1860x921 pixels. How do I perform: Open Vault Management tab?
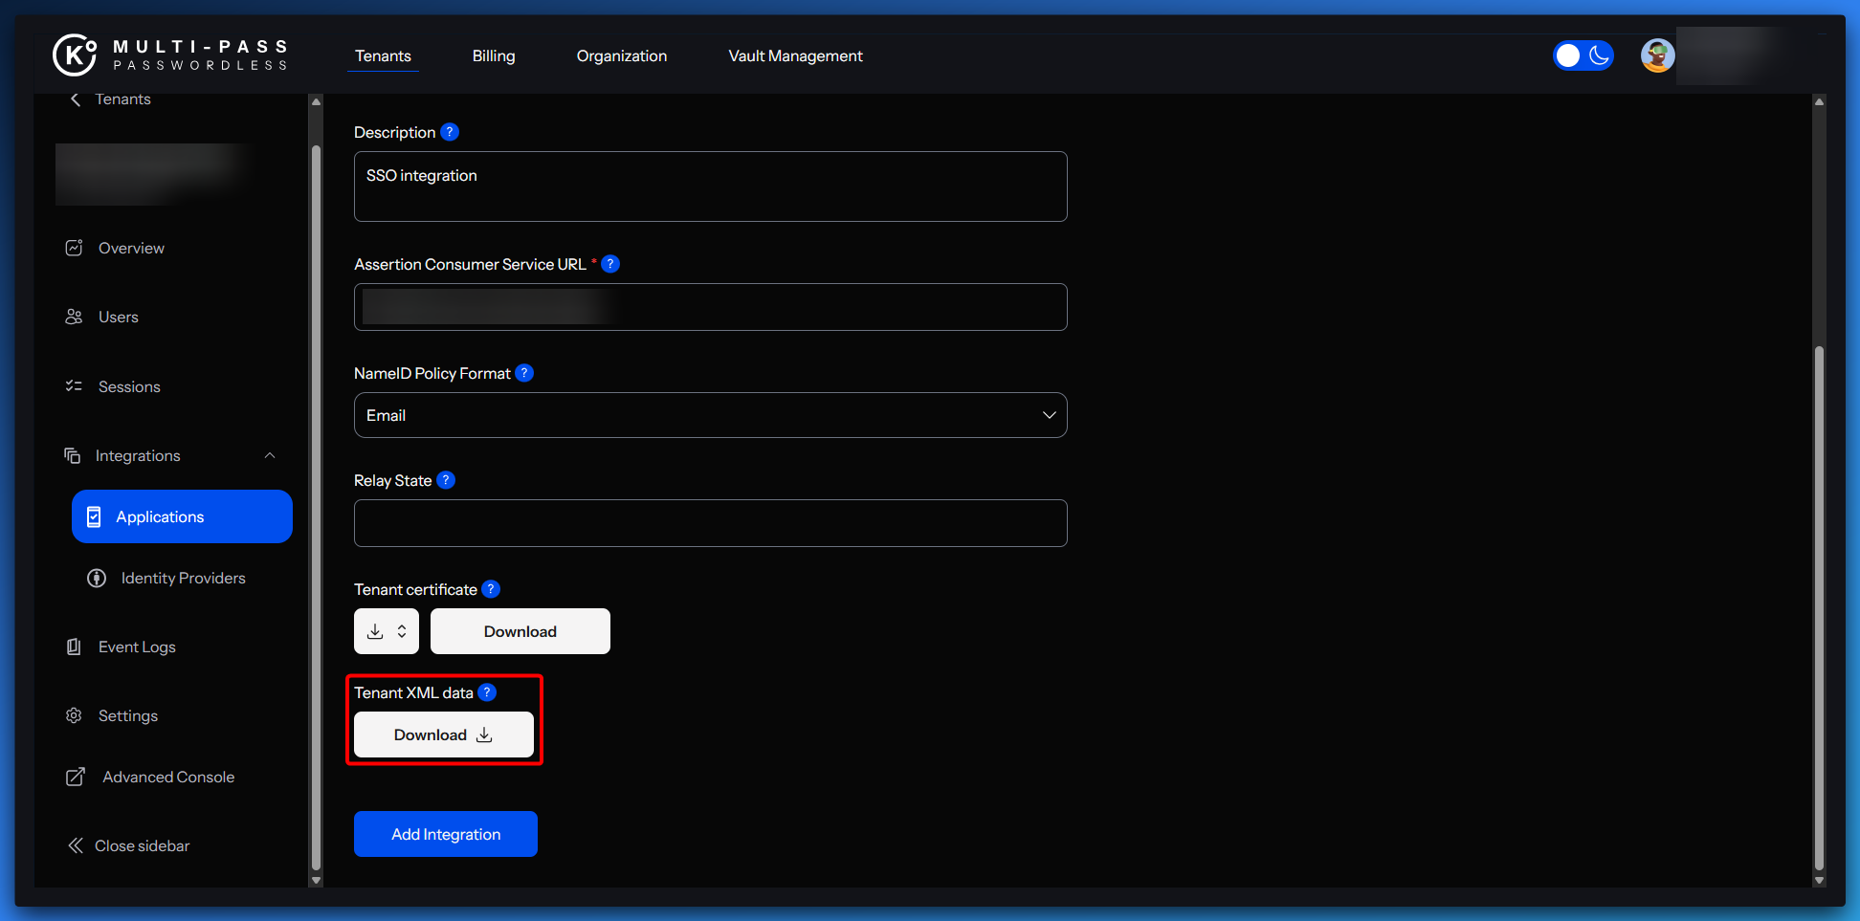click(795, 55)
